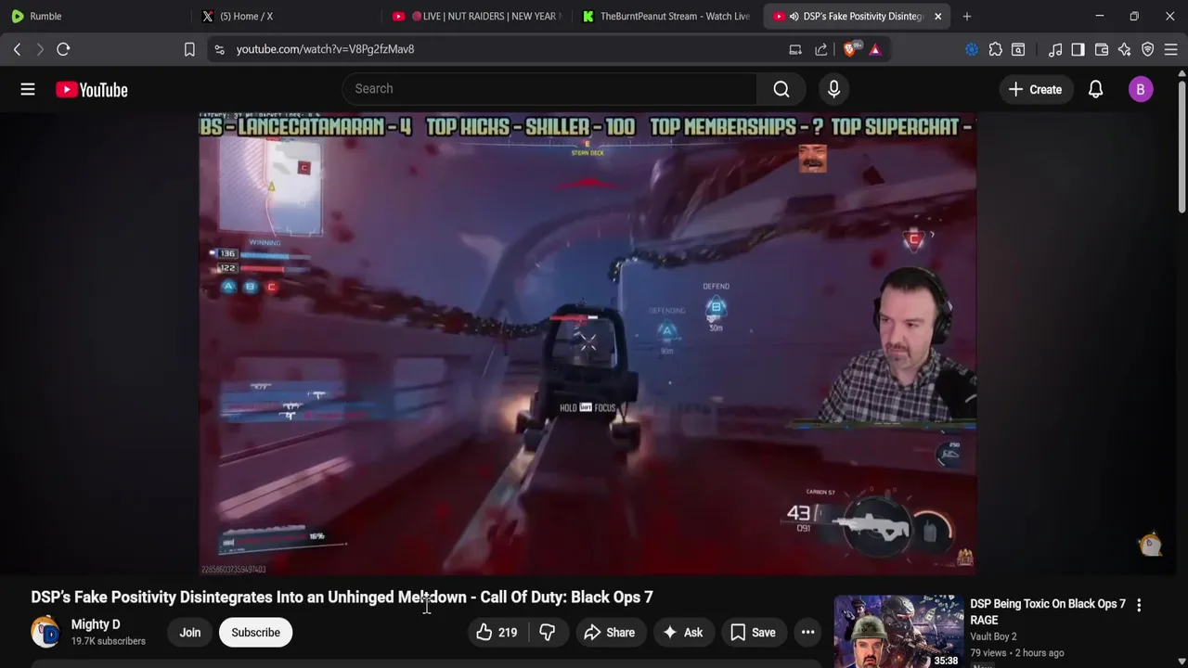This screenshot has width=1188, height=668.
Task: Open Brave Wallet
Action: point(1102,49)
